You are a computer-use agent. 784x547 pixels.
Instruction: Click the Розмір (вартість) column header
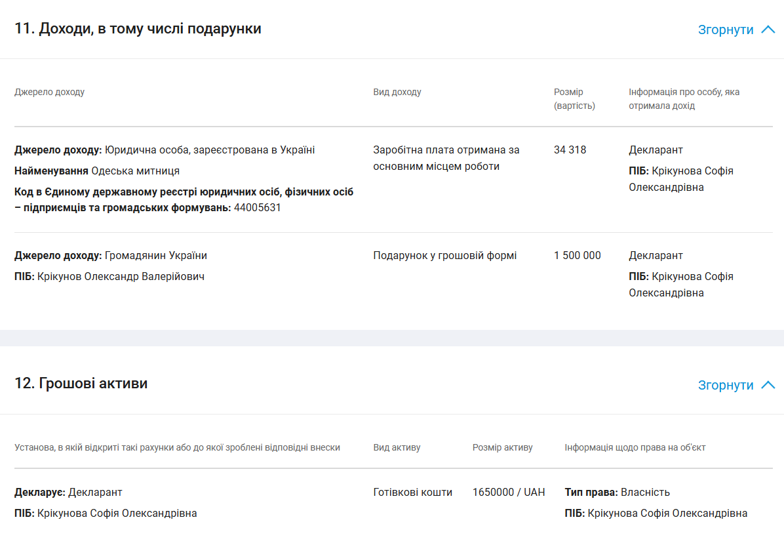click(574, 98)
